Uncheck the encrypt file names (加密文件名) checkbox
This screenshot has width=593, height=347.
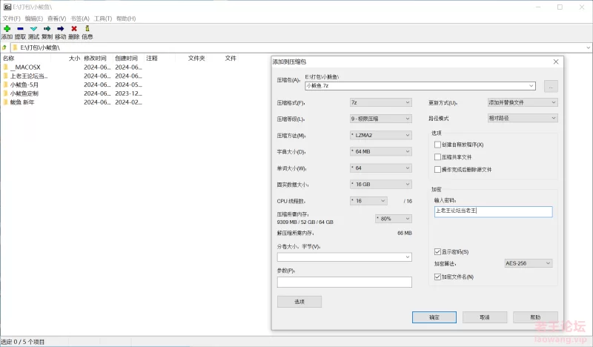[x=437, y=277]
